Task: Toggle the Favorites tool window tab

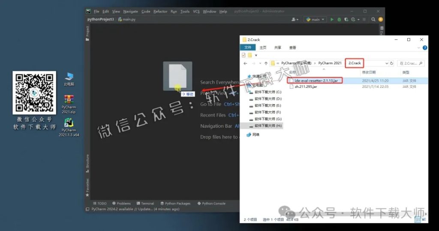Action: (x=87, y=187)
